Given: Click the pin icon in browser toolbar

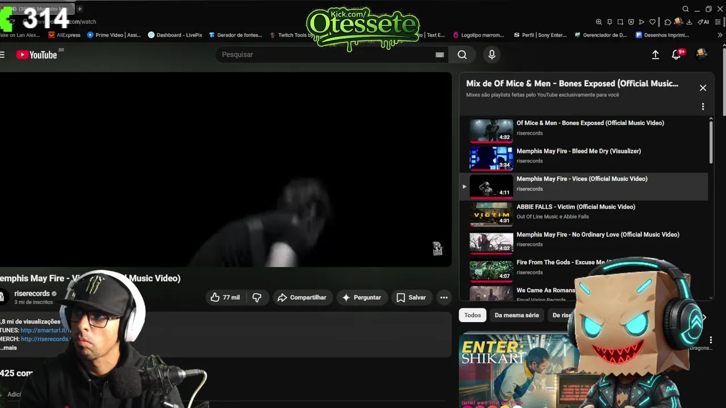Looking at the screenshot, I should coord(610,22).
